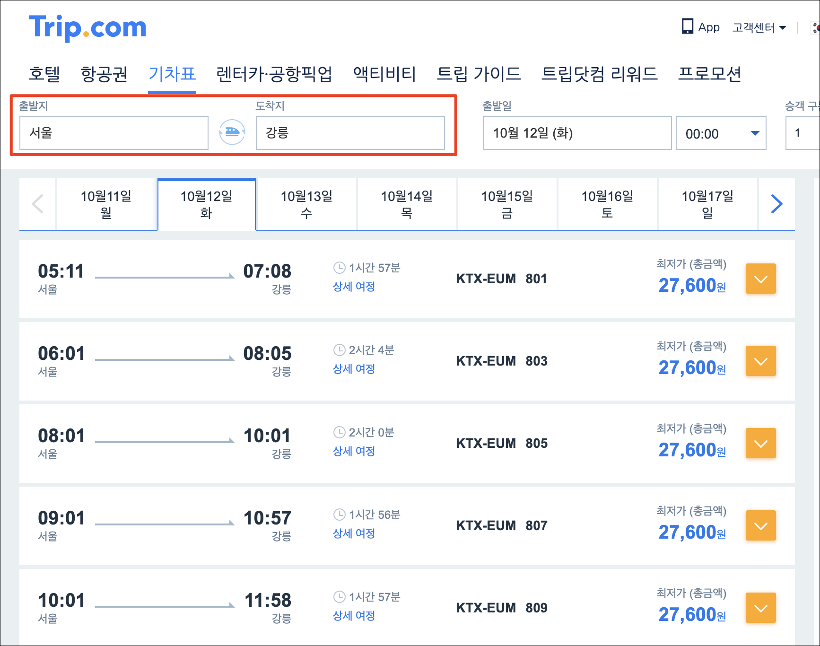
Task: Select date 10월13일 수
Action: click(x=307, y=204)
